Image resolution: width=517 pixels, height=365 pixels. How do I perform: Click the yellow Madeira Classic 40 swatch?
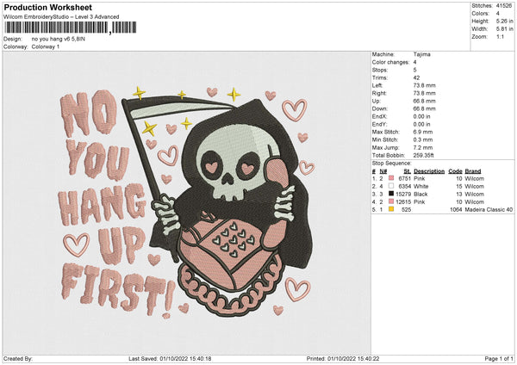pyautogui.click(x=391, y=209)
